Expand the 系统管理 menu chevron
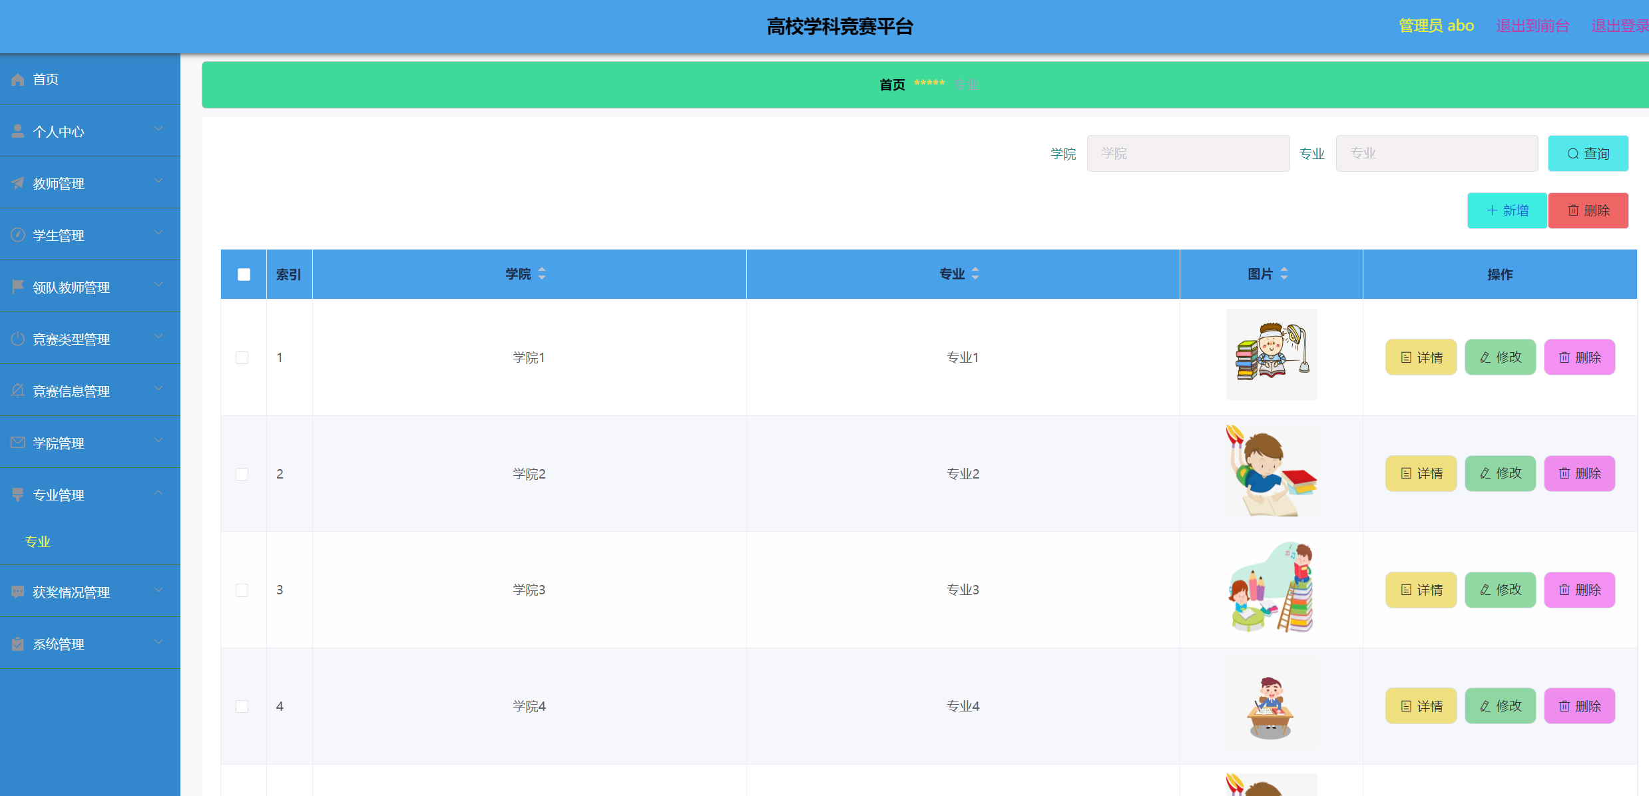This screenshot has height=796, width=1649. (x=158, y=642)
